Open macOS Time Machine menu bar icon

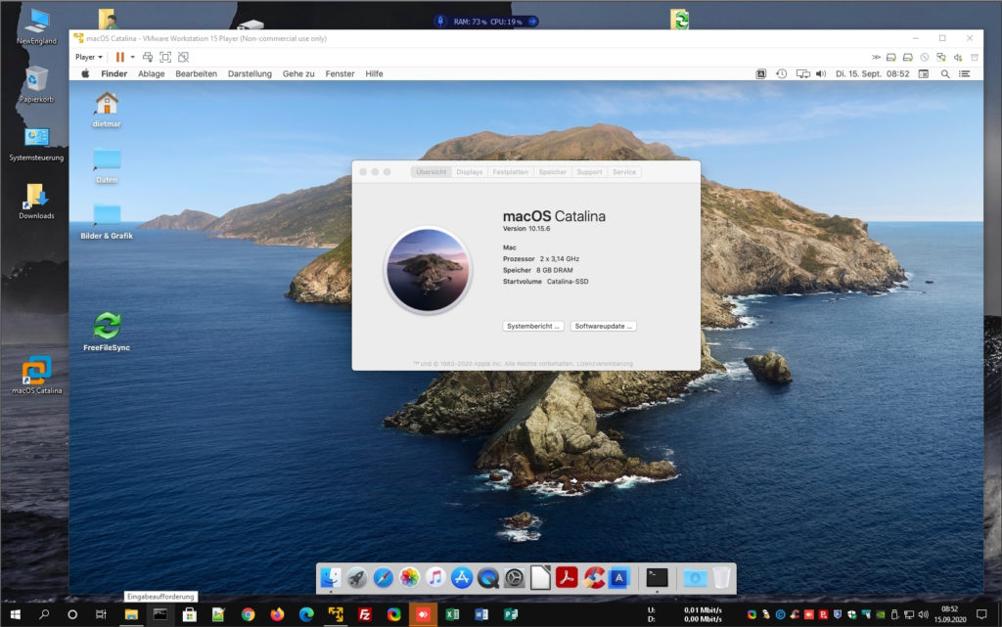click(x=782, y=74)
